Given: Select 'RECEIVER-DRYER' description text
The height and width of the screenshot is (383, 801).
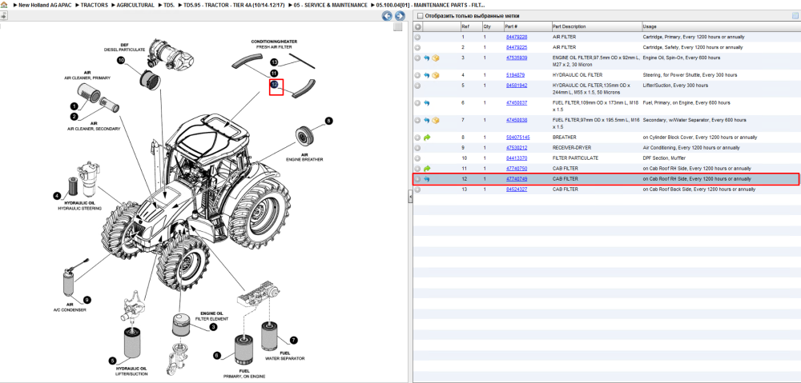Looking at the screenshot, I should click(x=570, y=148).
